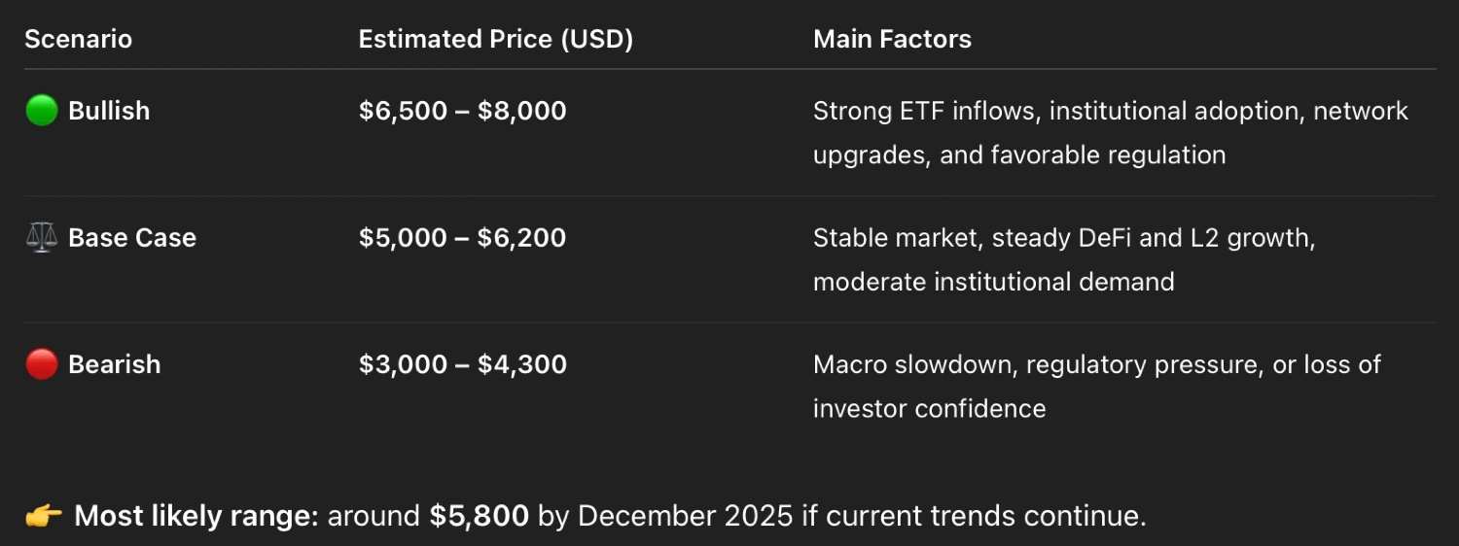Select the Main Factors column header
Screen dimensions: 1459x546
pos(892,40)
